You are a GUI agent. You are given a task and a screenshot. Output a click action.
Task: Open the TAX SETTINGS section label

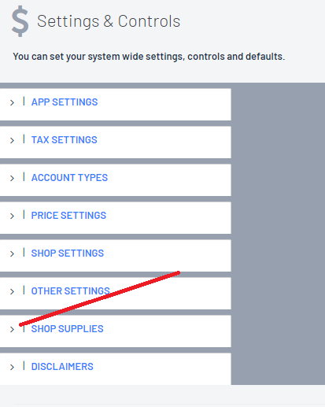(65, 140)
